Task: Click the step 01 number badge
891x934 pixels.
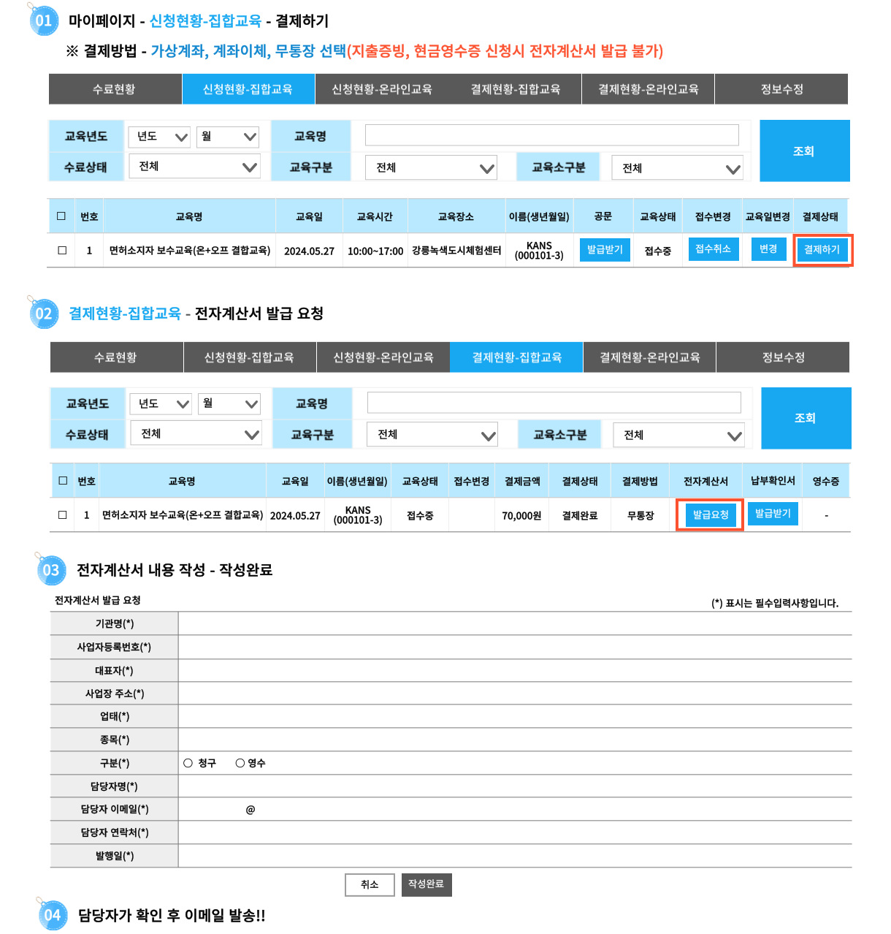Action: [x=44, y=20]
